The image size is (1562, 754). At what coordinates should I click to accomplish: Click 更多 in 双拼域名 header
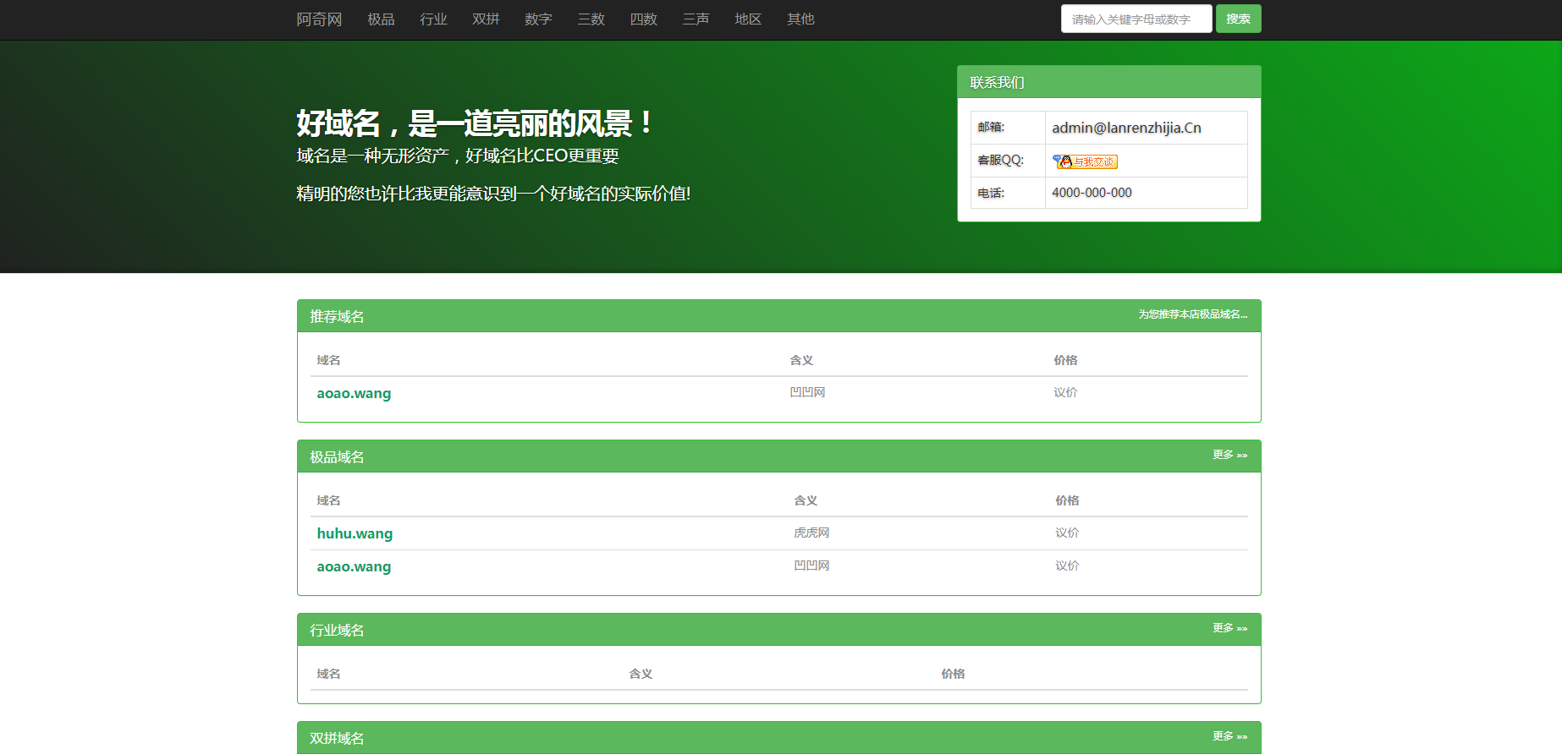pyautogui.click(x=1229, y=736)
